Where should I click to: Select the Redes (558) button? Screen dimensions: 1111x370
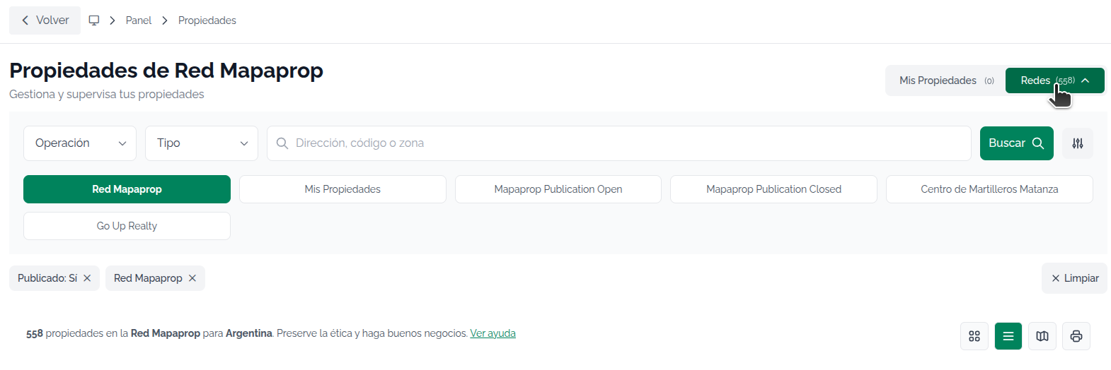click(x=1054, y=80)
